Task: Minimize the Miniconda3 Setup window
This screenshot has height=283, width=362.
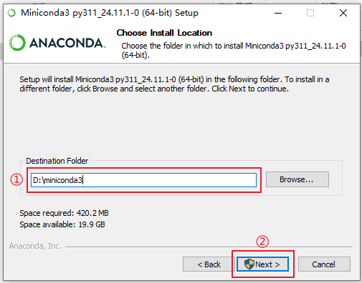Action: 278,13
